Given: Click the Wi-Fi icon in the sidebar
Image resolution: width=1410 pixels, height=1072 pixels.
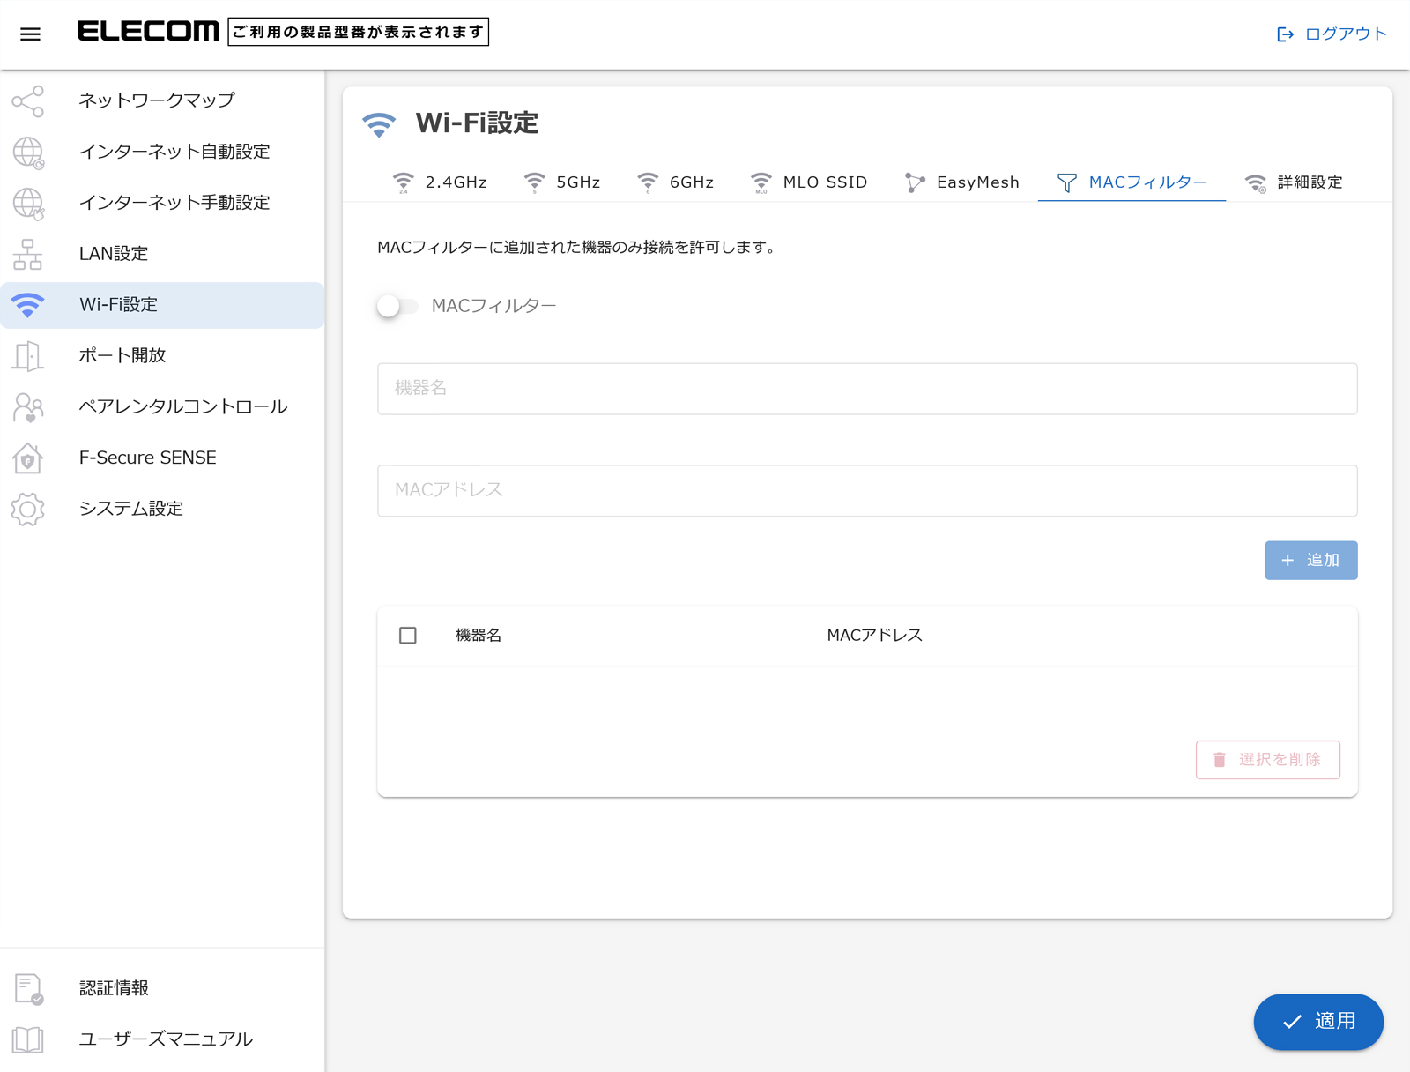Looking at the screenshot, I should 28,305.
